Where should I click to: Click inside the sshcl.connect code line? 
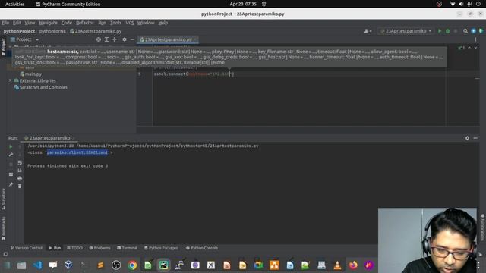pyautogui.click(x=194, y=74)
